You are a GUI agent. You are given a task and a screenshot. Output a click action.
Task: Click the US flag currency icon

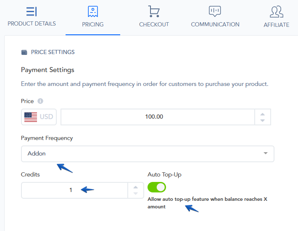(31, 117)
